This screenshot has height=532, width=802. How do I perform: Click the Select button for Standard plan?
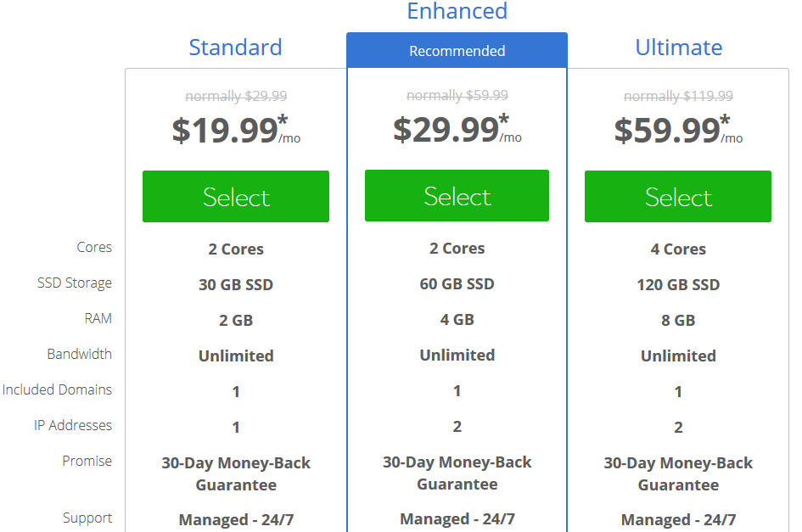click(x=236, y=197)
